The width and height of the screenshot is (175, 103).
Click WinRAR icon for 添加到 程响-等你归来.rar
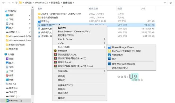coord(55,59)
